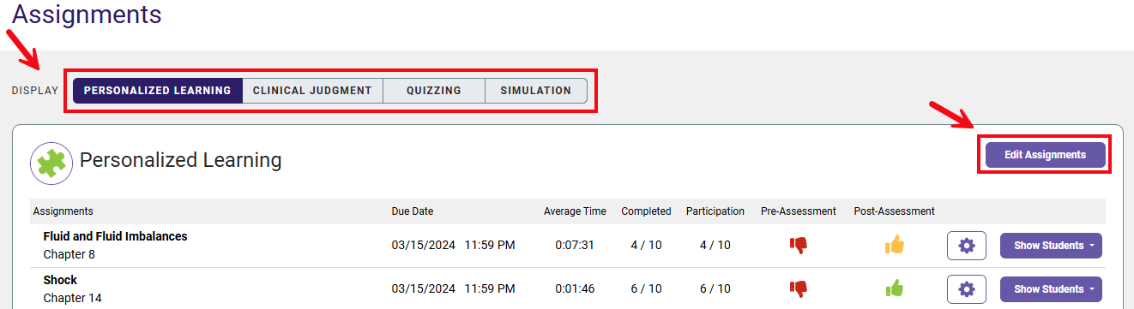Viewport: 1134px width, 309px height.
Task: Click the DISPLAY label
Action: pyautogui.click(x=35, y=91)
